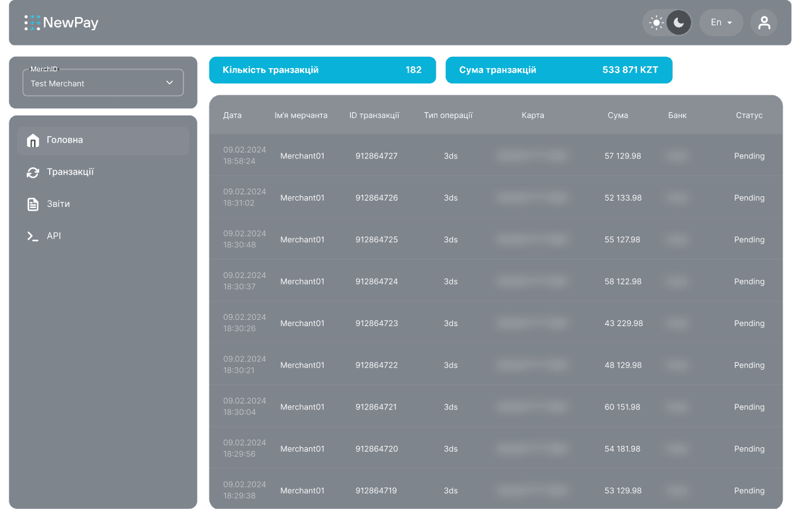Open the user profile icon
The width and height of the screenshot is (806, 509).
tap(764, 23)
